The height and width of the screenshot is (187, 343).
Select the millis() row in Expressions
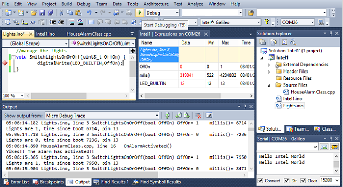pyautogui.click(x=196, y=75)
